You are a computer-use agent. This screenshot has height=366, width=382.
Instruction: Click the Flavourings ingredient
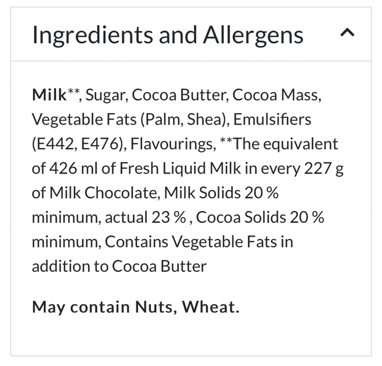(170, 144)
